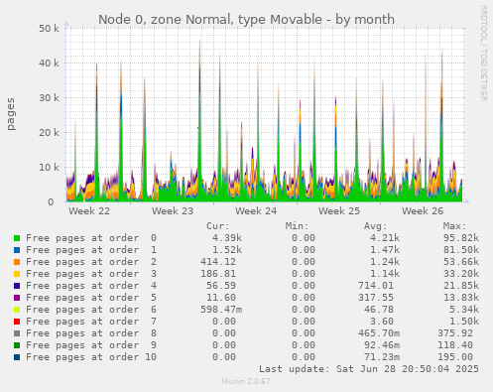The image size is (493, 392).
Task: Click the order 1 max value 81.50k
Action: point(461,250)
